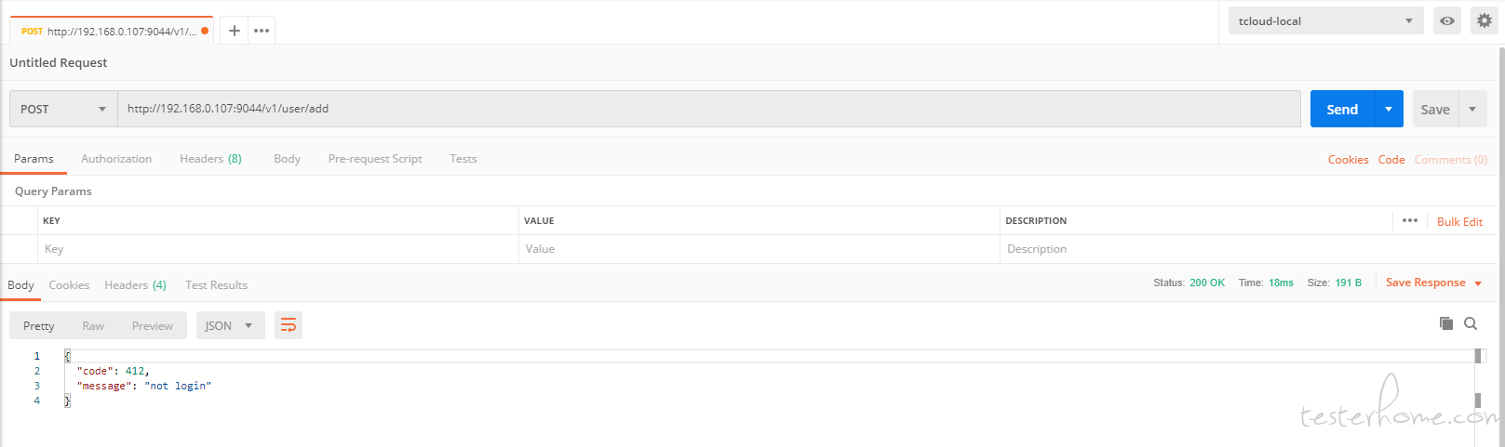Copy response body to clipboard
The image size is (1505, 447).
1445,323
